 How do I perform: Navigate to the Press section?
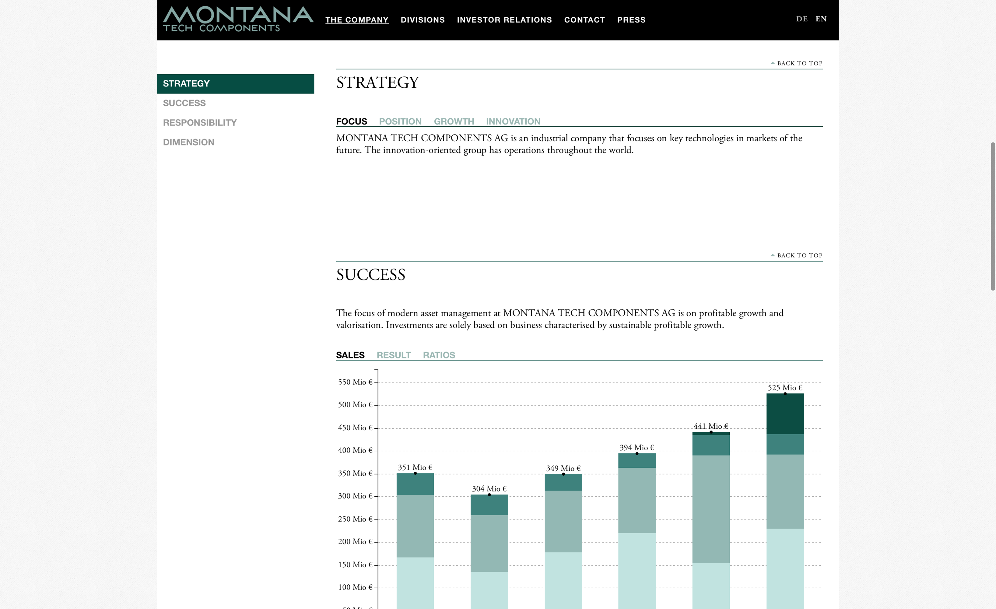tap(631, 20)
